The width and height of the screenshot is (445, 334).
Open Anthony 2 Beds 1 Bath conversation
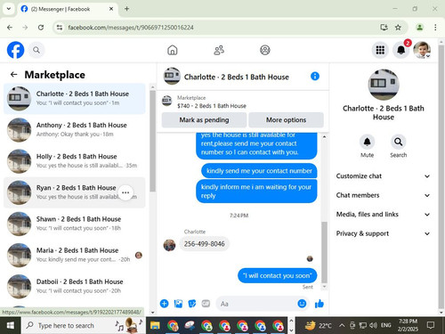pos(75,130)
